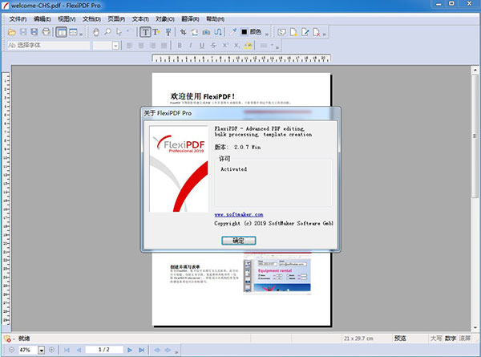Open the 文件(F) menu

click(18, 18)
